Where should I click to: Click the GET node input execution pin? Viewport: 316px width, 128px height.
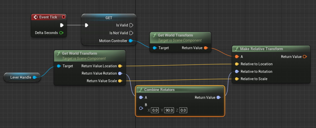click(x=87, y=25)
